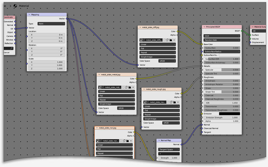The height and width of the screenshot is (167, 268).
Task: Collapse the Principled BSDF node
Action: click(x=204, y=27)
